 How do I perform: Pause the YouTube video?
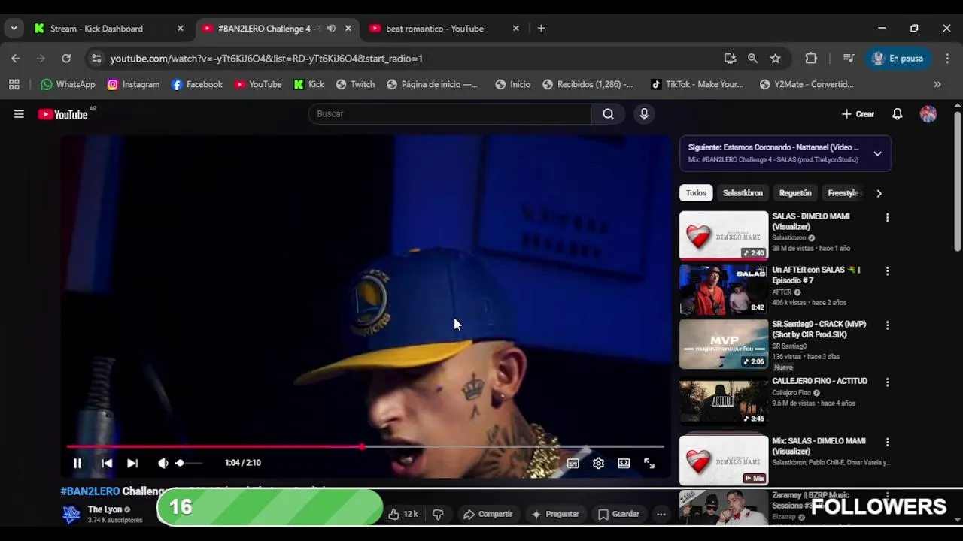pyautogui.click(x=77, y=463)
